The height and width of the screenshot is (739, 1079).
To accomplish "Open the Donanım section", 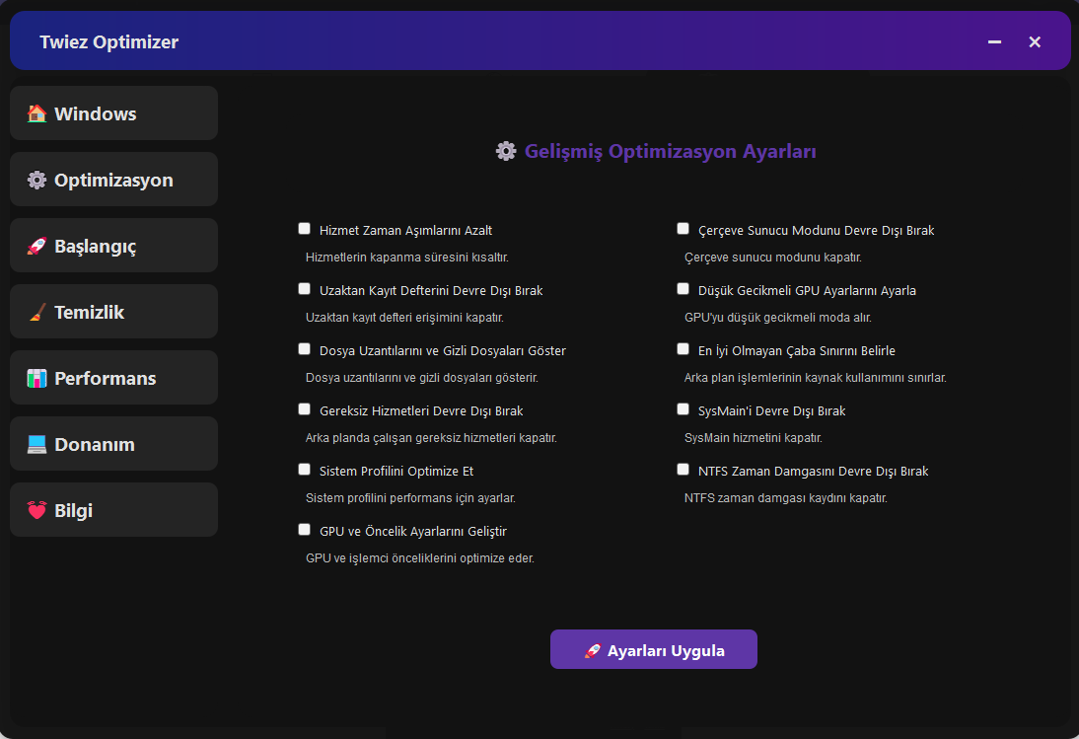I will (113, 443).
